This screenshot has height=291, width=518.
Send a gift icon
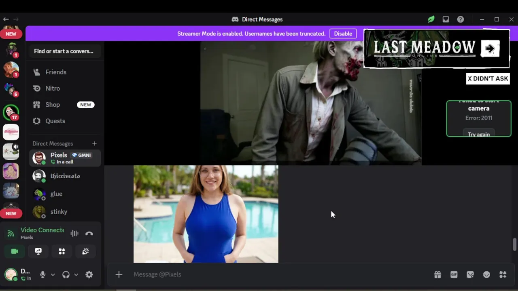pyautogui.click(x=437, y=274)
